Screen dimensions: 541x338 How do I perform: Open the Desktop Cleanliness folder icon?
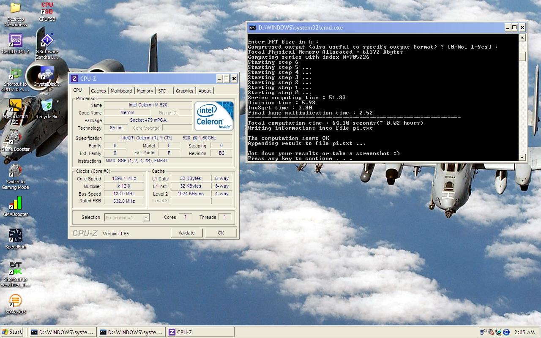(15, 14)
